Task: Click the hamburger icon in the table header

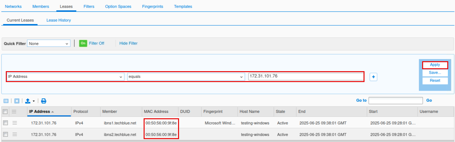Action: coord(14,112)
